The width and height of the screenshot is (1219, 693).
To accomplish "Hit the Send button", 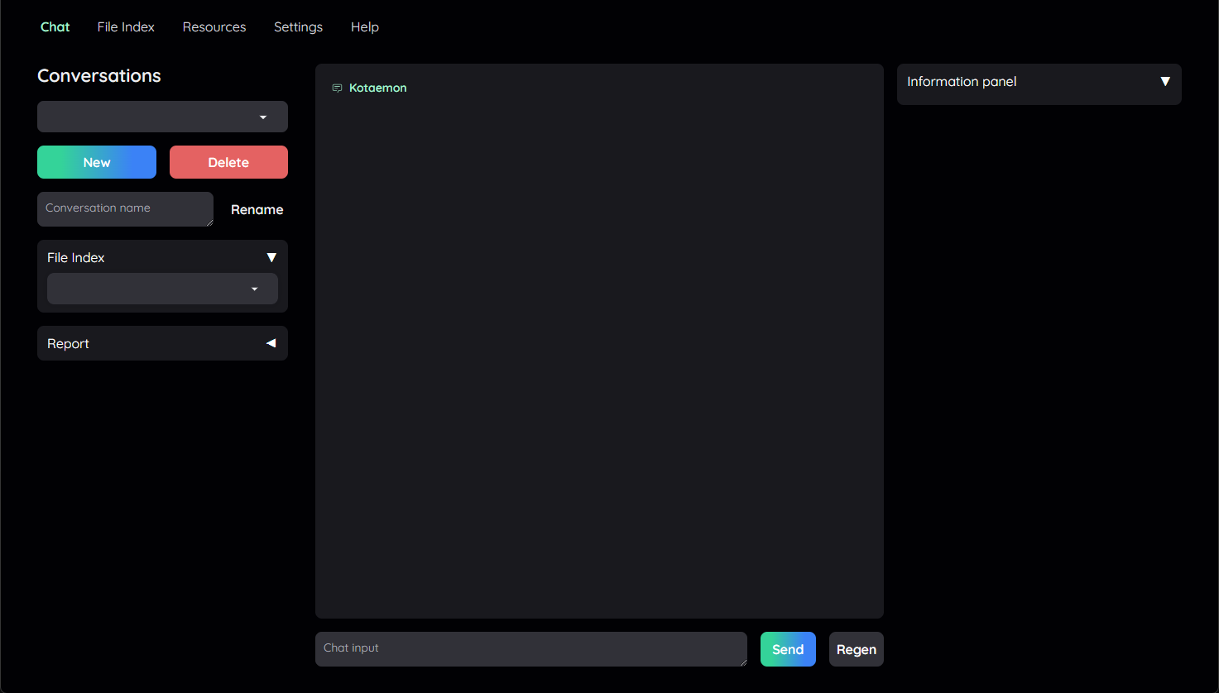I will pos(788,649).
